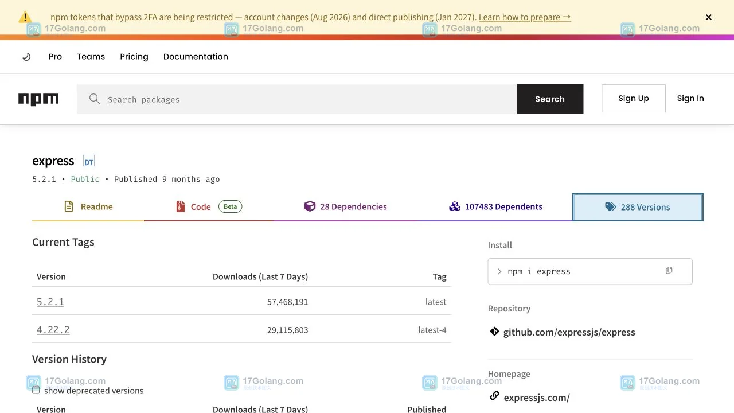Image resolution: width=734 pixels, height=413 pixels.
Task: Click the 29,115,803 downloads value
Action: pyautogui.click(x=288, y=330)
